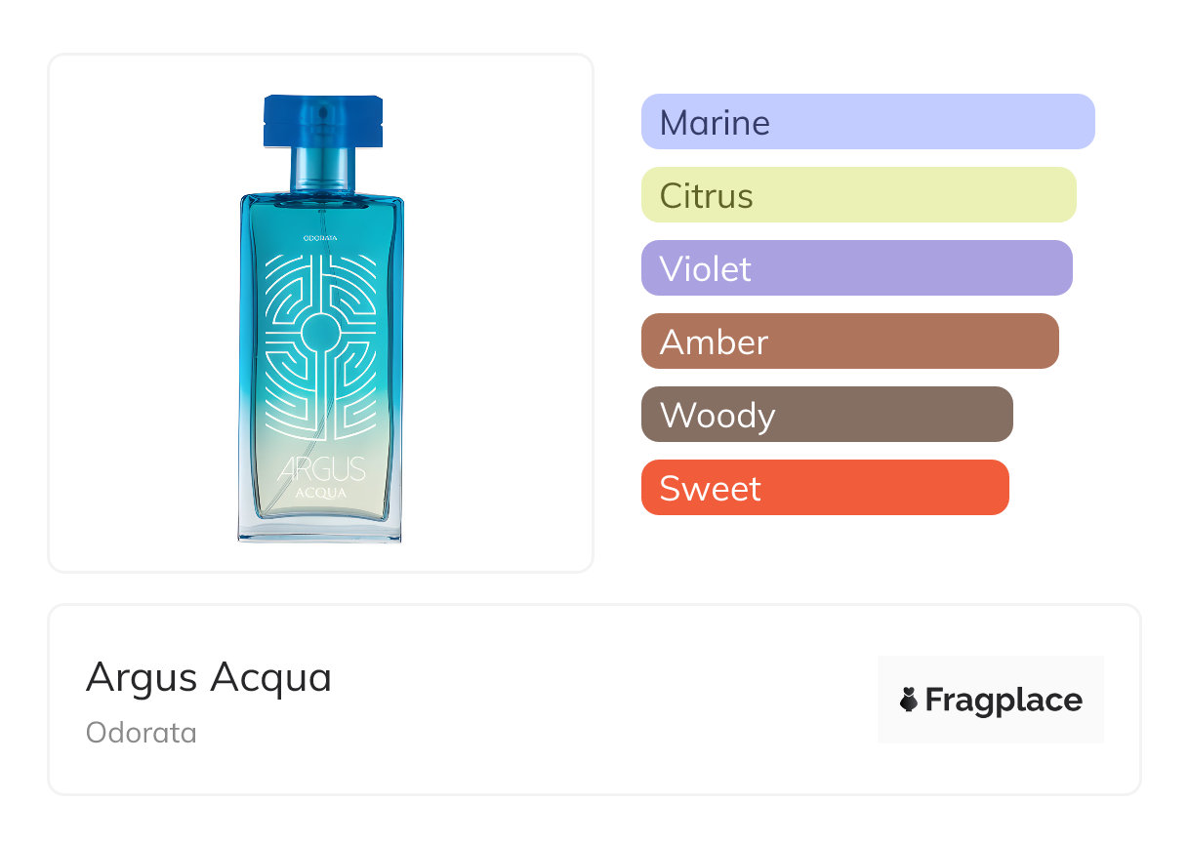Click the small ODORATA text on bottle

coord(321,237)
